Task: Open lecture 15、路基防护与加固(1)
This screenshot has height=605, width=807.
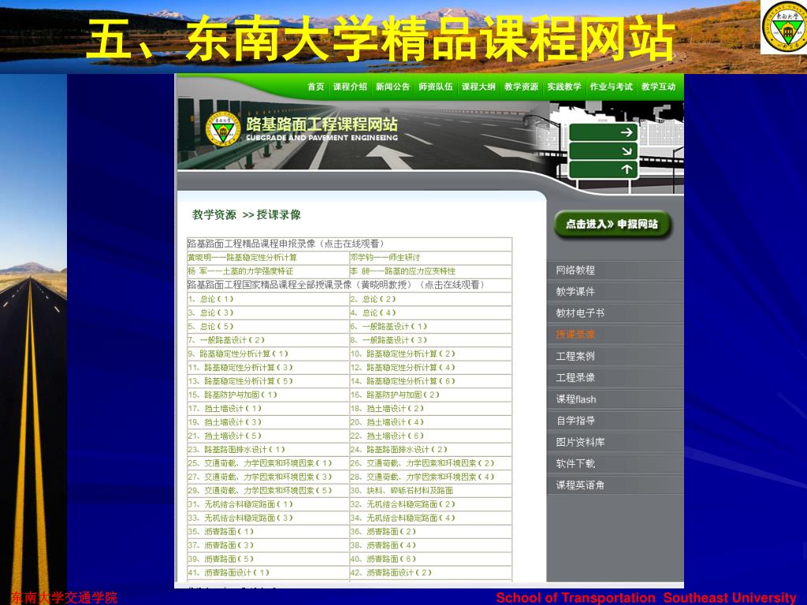Action: pos(232,395)
